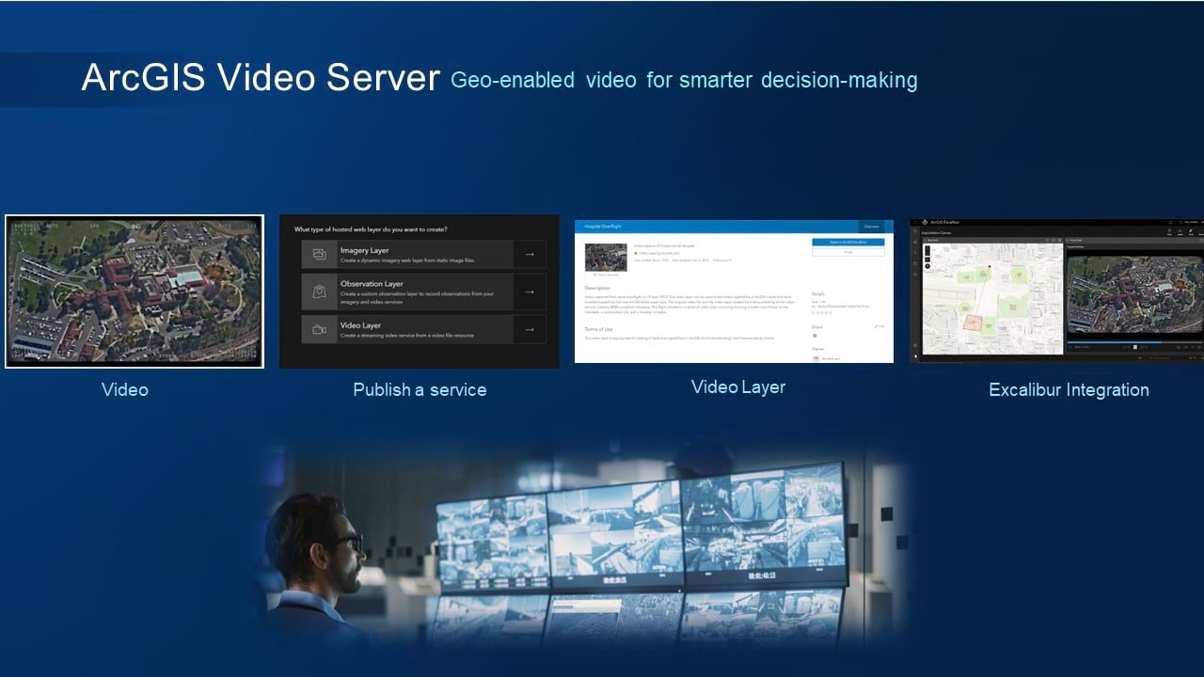Click the 'Excalibur Integration' caption
The image size is (1204, 677).
pos(1069,389)
